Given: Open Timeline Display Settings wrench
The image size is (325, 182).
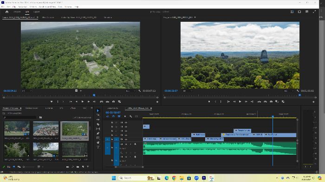Looking at the screenshot, I should click(x=130, y=116).
